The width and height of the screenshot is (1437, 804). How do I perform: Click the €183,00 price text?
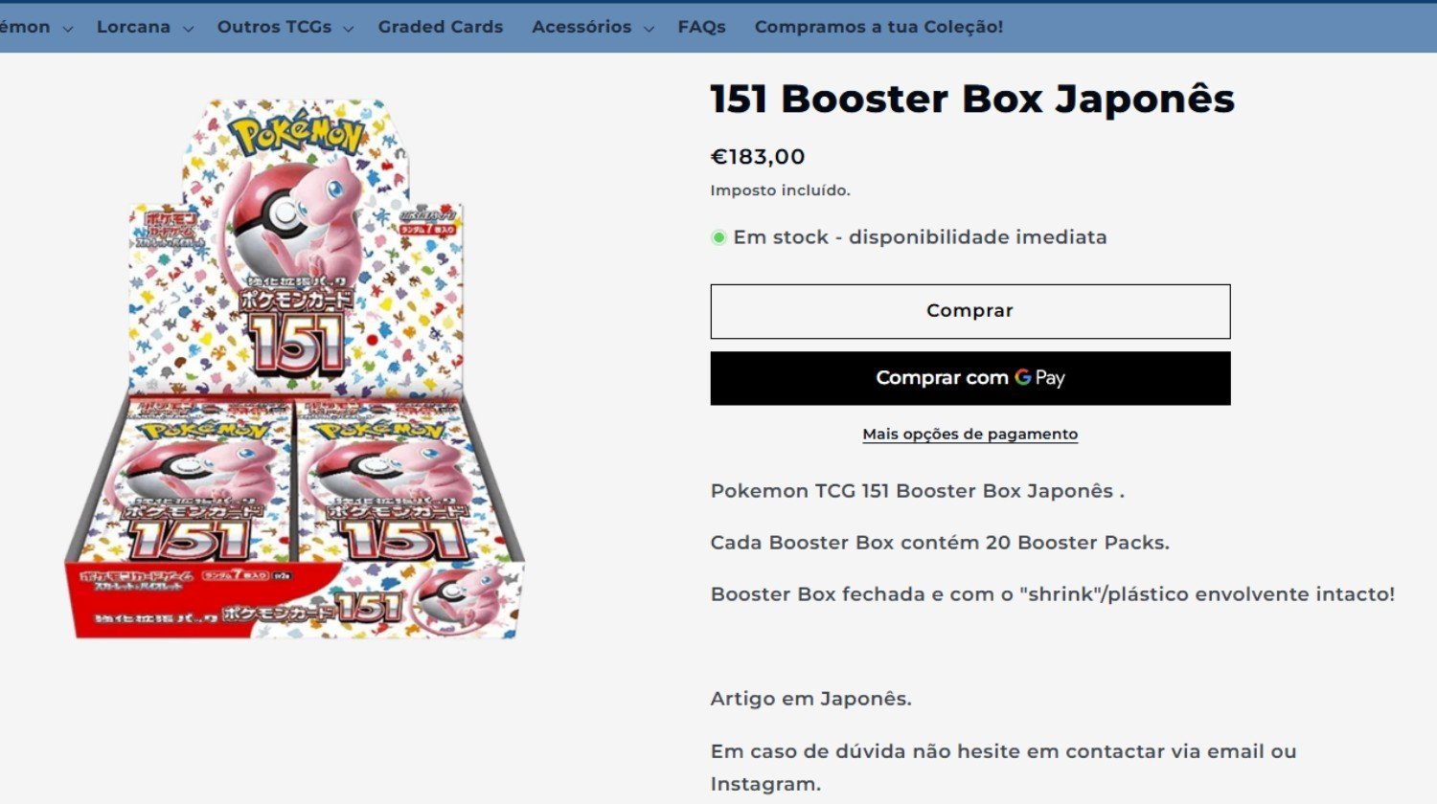pos(758,157)
